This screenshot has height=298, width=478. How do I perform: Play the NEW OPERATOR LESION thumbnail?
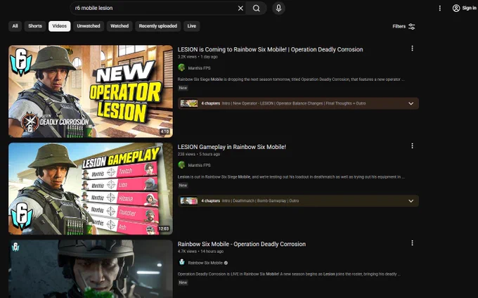(91, 91)
